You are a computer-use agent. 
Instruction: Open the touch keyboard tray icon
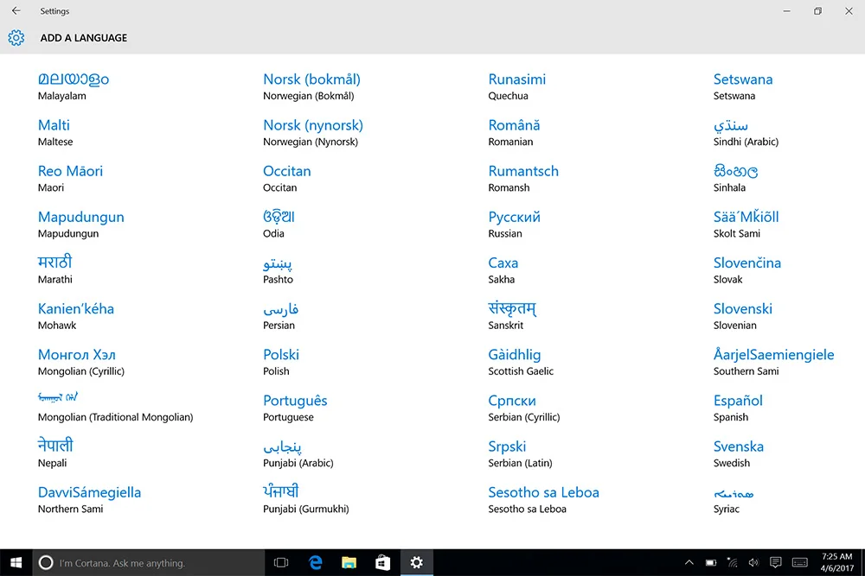click(x=800, y=562)
